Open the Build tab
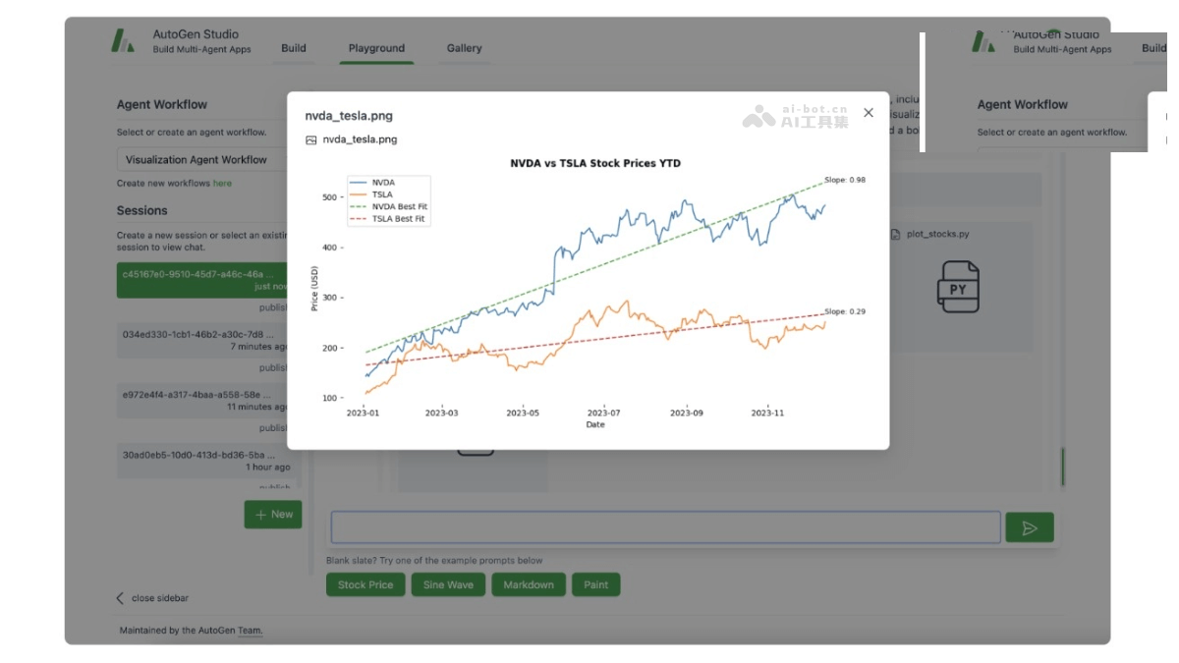The width and height of the screenshot is (1179, 663). click(294, 48)
